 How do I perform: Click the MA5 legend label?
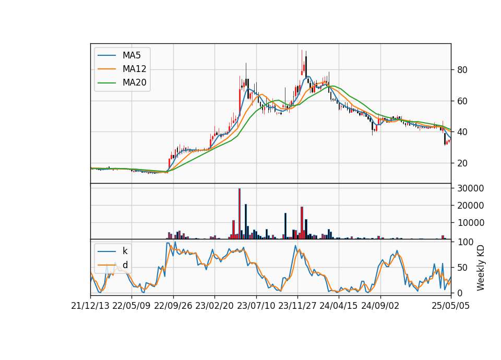(x=132, y=55)
